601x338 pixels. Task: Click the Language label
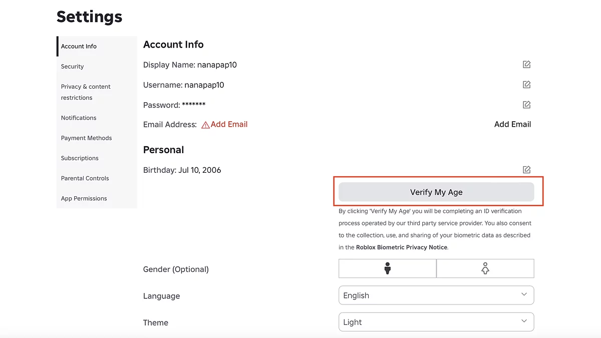[161, 296]
